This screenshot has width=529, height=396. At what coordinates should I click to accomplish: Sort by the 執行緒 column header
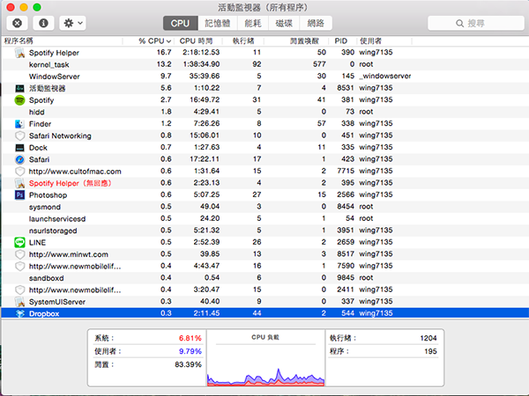point(243,41)
